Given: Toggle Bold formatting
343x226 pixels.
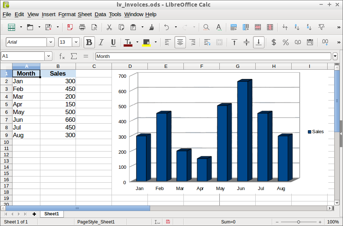Looking at the screenshot, I should click(x=89, y=42).
